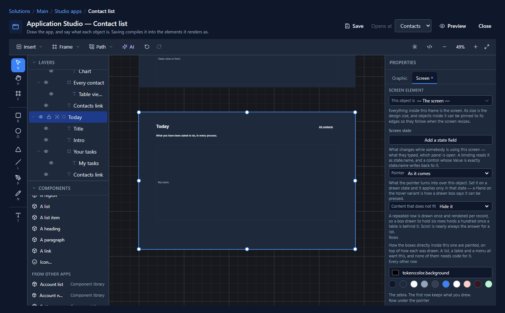Click the Undo arrow in the toolbar
This screenshot has height=313, width=505.
click(147, 47)
